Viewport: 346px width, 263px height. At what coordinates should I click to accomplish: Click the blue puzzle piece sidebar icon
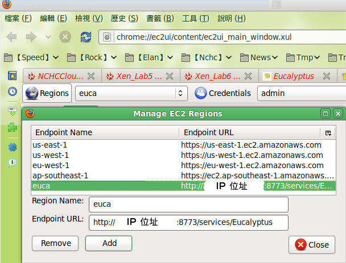click(13, 147)
